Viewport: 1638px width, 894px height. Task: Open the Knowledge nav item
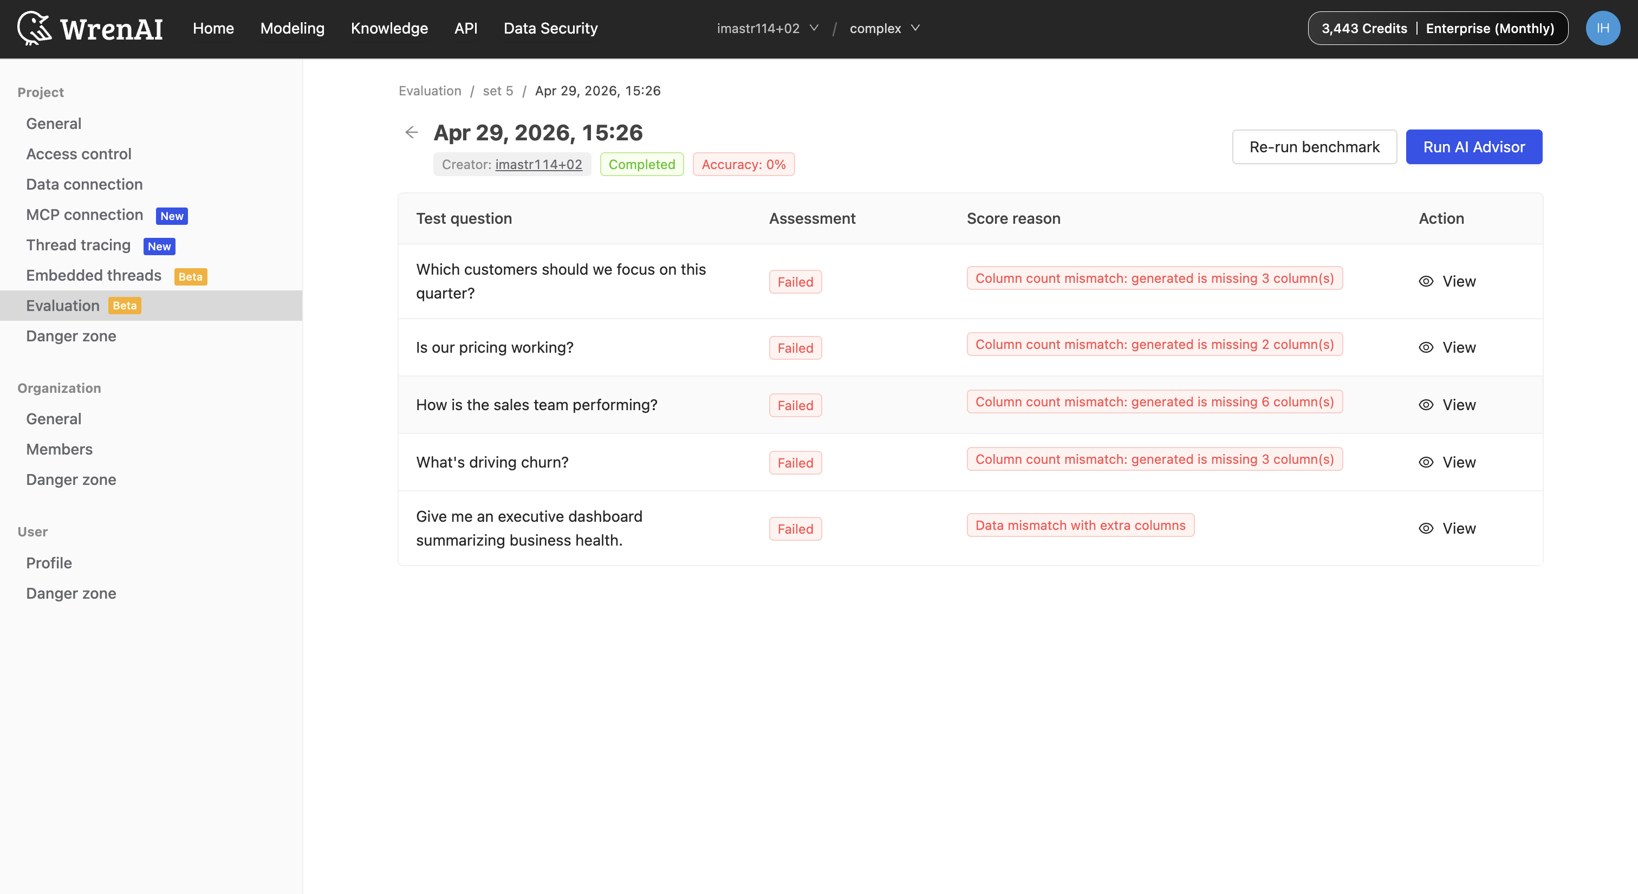(x=389, y=29)
